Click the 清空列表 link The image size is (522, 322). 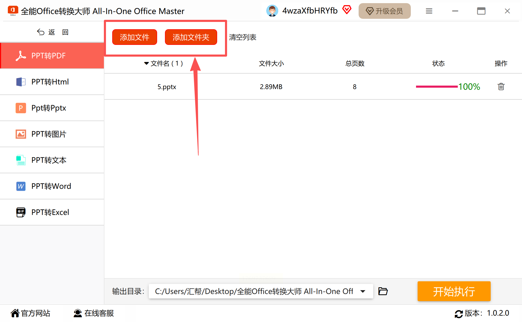(x=242, y=37)
